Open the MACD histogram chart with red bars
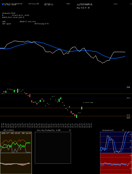132x174 pixels. pyautogui.click(x=16, y=163)
